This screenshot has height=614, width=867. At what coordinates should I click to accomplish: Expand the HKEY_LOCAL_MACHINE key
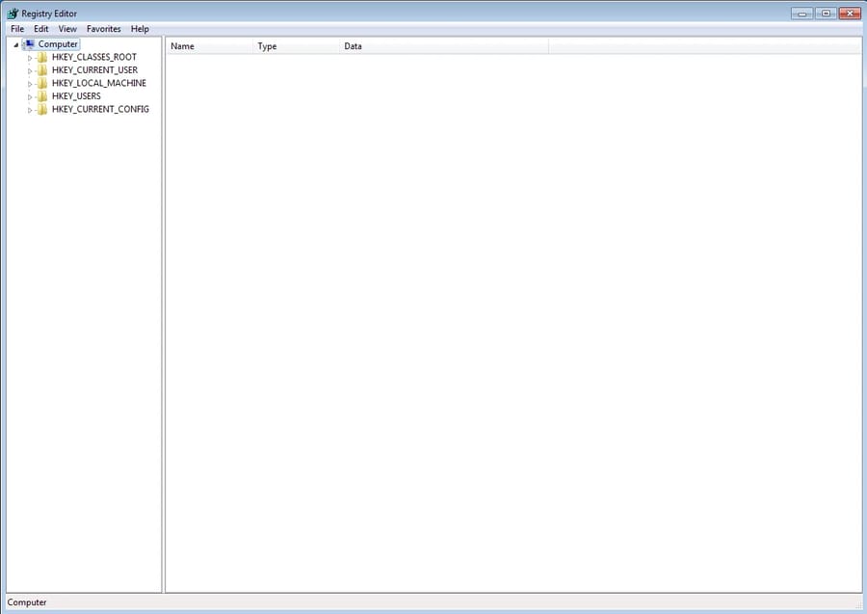(x=30, y=84)
